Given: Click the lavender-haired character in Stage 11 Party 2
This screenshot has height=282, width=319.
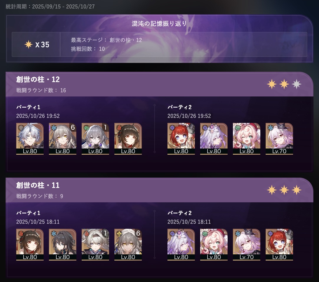Looking at the screenshot, I should (181, 245).
